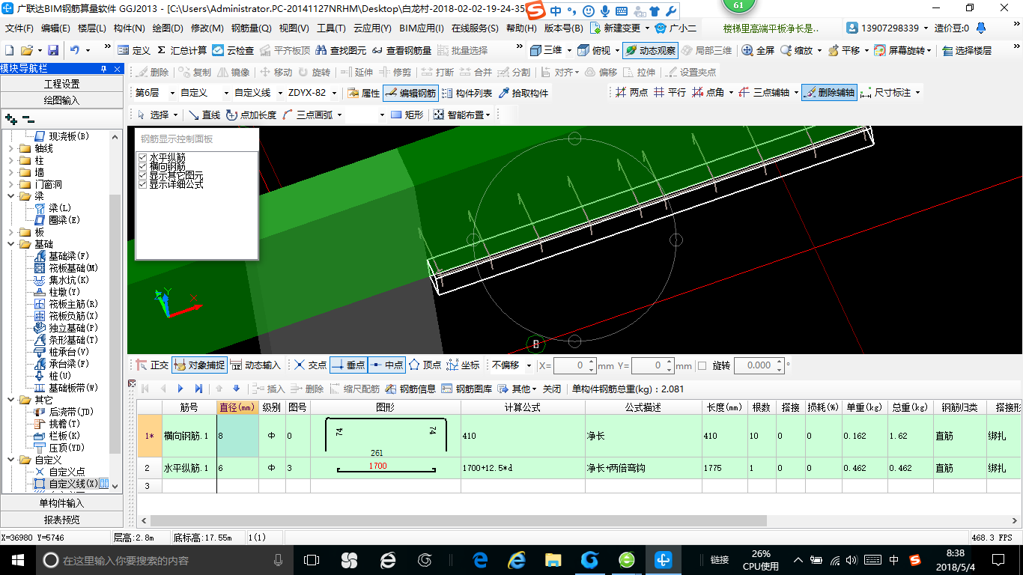Open the 文件(F) menu
This screenshot has width=1023, height=575.
[x=19, y=28]
